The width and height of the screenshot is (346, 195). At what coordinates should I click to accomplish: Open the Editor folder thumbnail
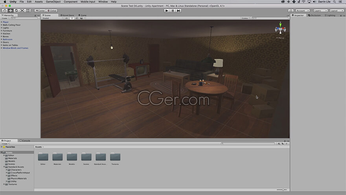click(x=43, y=156)
